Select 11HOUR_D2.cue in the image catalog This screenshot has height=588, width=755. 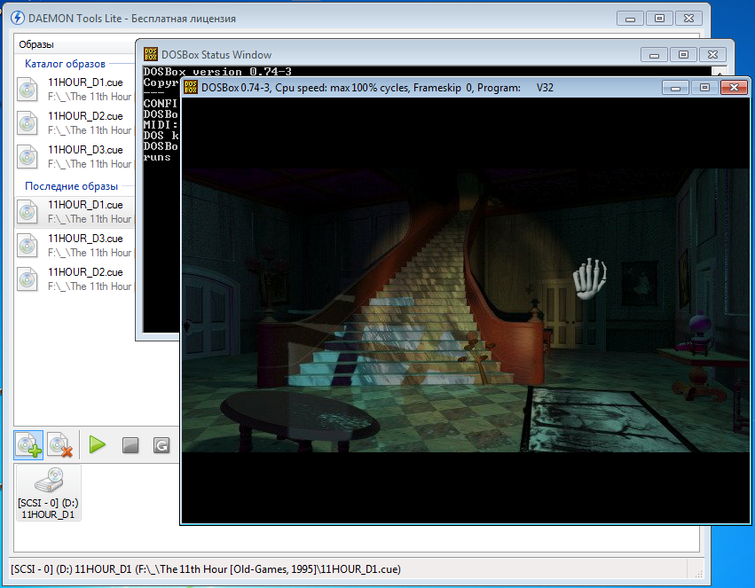coord(75,123)
